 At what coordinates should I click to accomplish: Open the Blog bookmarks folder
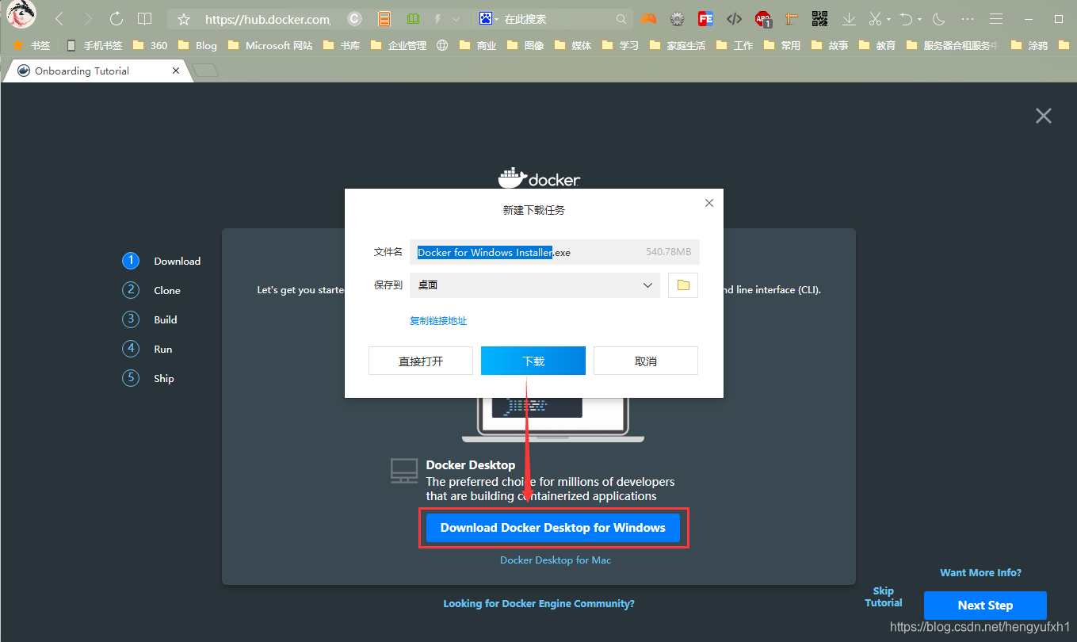(197, 45)
